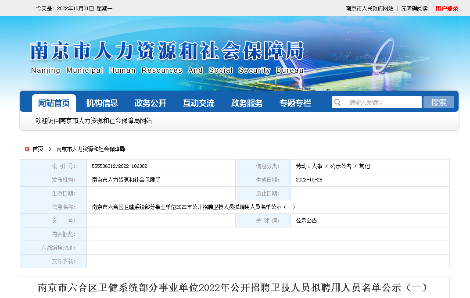
Task: Focus the 请输入关键字 search field
Action: click(x=382, y=103)
